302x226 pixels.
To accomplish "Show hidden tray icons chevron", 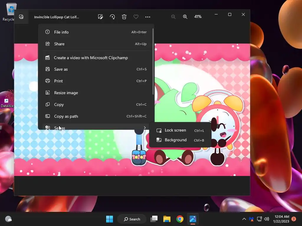I will [x=244, y=219].
